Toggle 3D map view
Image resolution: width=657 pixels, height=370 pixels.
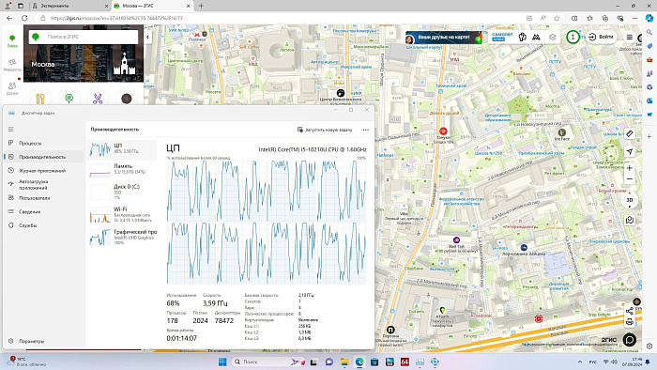pos(630,200)
